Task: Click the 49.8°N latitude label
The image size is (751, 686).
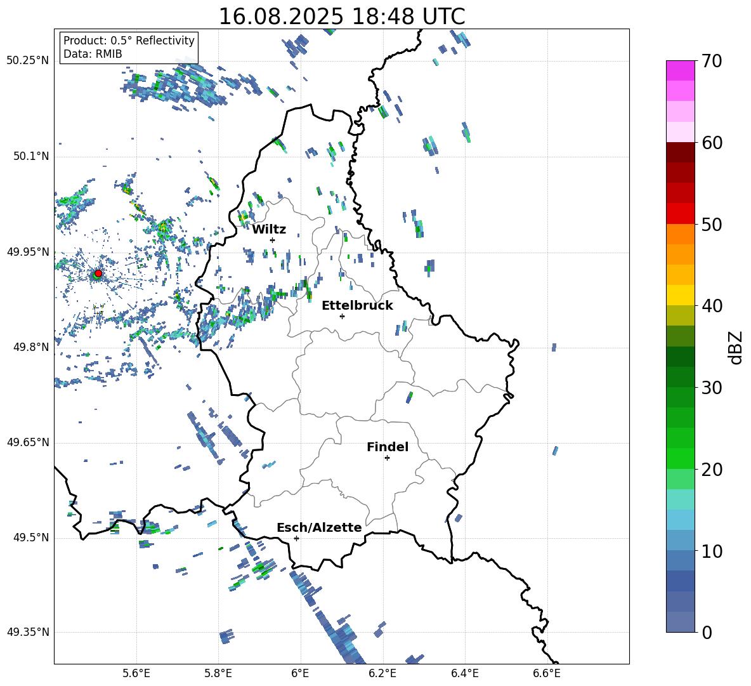Action: 30,347
